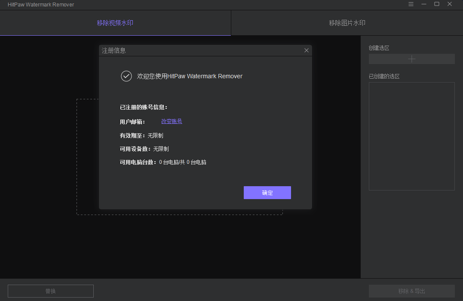Click the 注册信息 dialog title
Viewport: 463px width, 301px height.
tap(113, 50)
